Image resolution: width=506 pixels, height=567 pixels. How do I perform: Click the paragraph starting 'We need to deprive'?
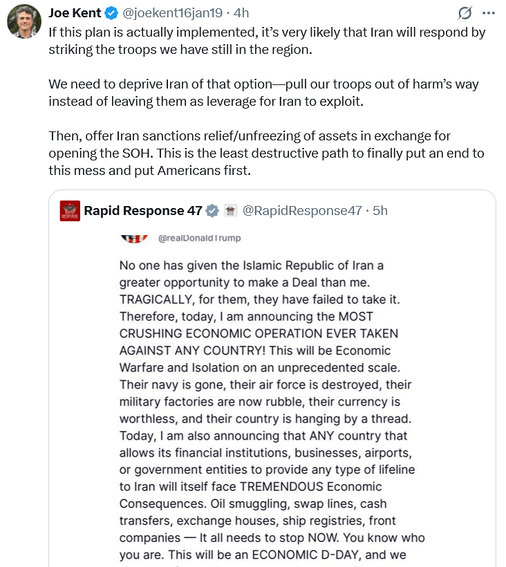point(263,93)
